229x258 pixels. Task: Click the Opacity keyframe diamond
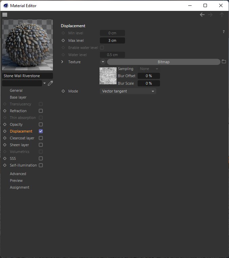pos(5,124)
